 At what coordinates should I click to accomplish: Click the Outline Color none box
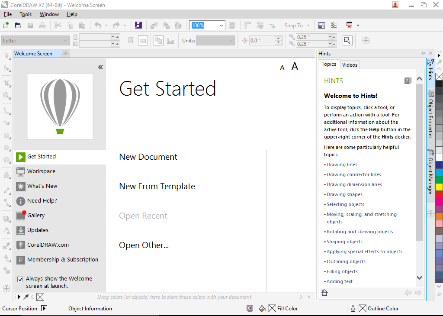click(x=363, y=308)
